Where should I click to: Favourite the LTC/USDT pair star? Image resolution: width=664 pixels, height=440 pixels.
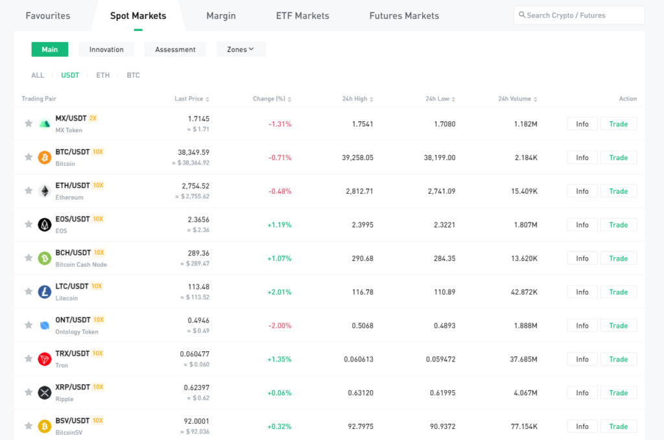[29, 292]
